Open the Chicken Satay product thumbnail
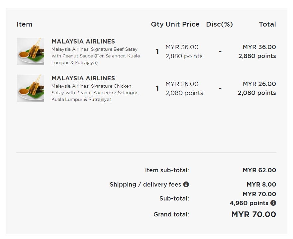 (31, 88)
